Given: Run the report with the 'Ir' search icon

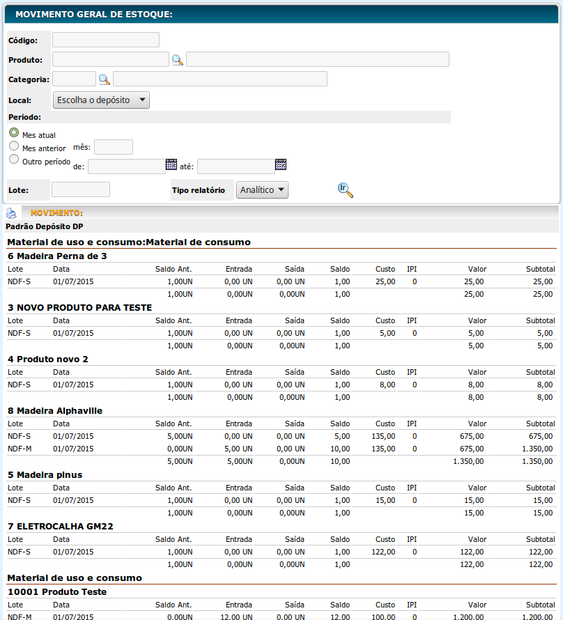Looking at the screenshot, I should click(x=345, y=189).
